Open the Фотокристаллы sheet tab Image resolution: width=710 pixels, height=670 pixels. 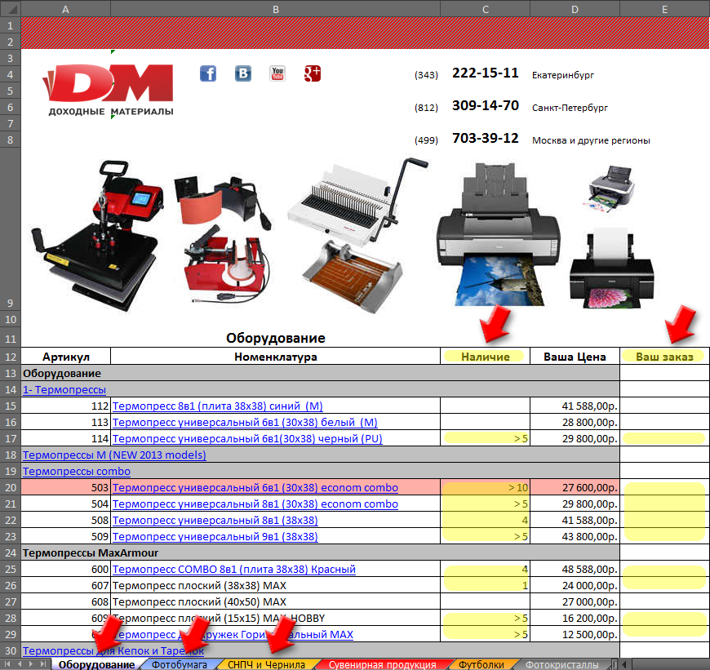click(x=561, y=664)
